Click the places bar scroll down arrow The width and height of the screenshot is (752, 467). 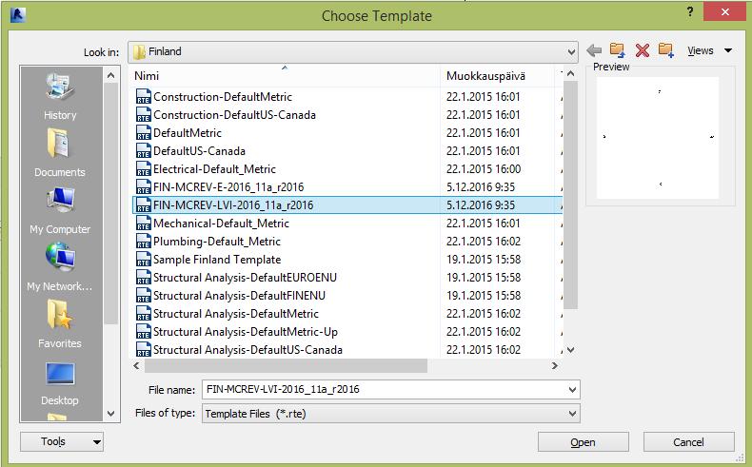110,414
